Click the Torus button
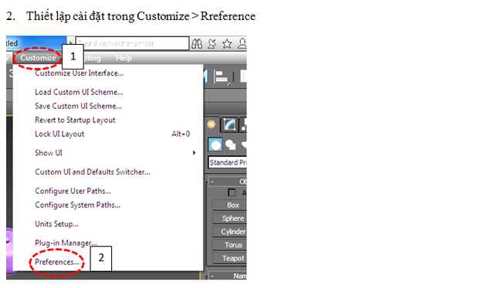 [x=230, y=245]
